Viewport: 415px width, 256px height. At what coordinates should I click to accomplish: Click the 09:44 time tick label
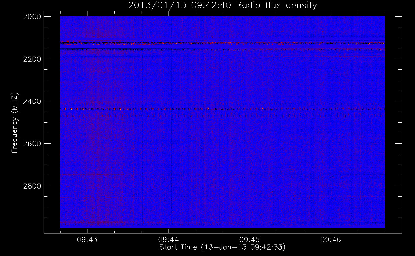169,240
